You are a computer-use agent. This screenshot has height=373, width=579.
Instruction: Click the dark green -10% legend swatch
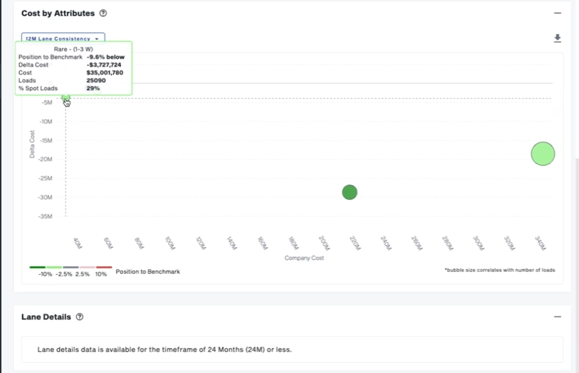click(38, 267)
